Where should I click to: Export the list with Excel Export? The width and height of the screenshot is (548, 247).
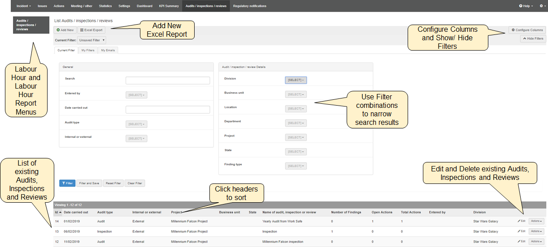point(91,30)
